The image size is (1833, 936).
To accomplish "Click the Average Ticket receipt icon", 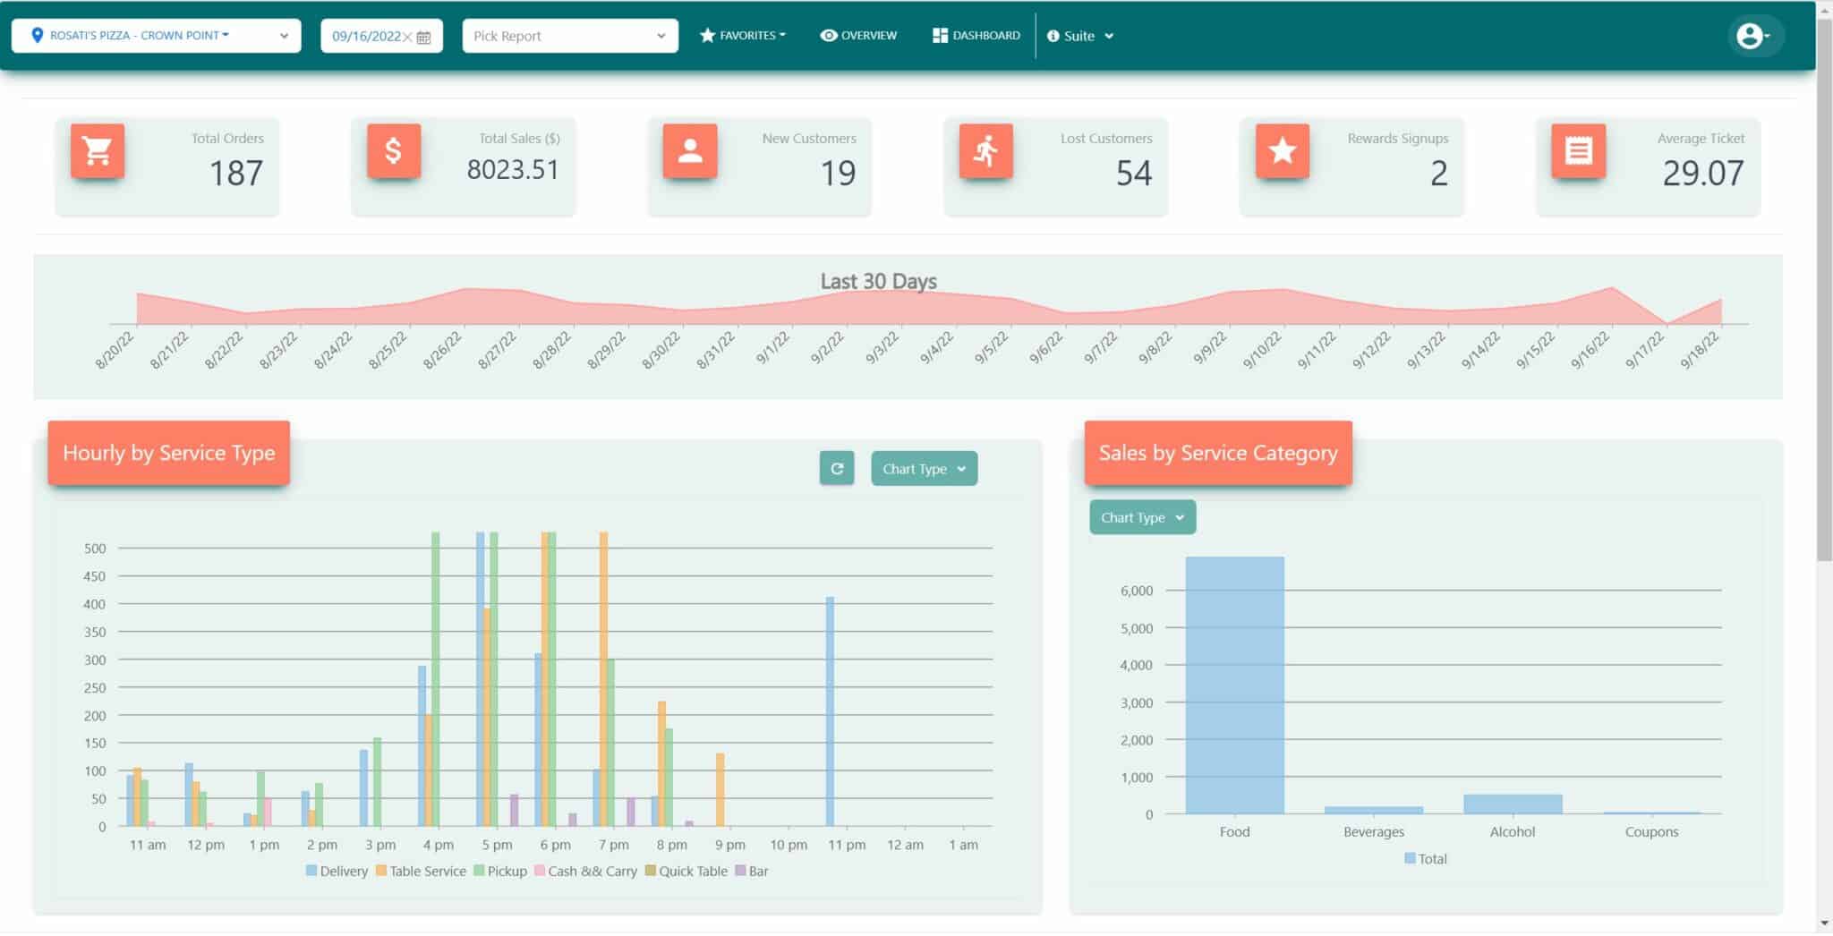I will click(x=1578, y=151).
